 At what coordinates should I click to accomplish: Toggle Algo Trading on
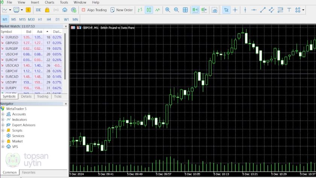pyautogui.click(x=94, y=10)
